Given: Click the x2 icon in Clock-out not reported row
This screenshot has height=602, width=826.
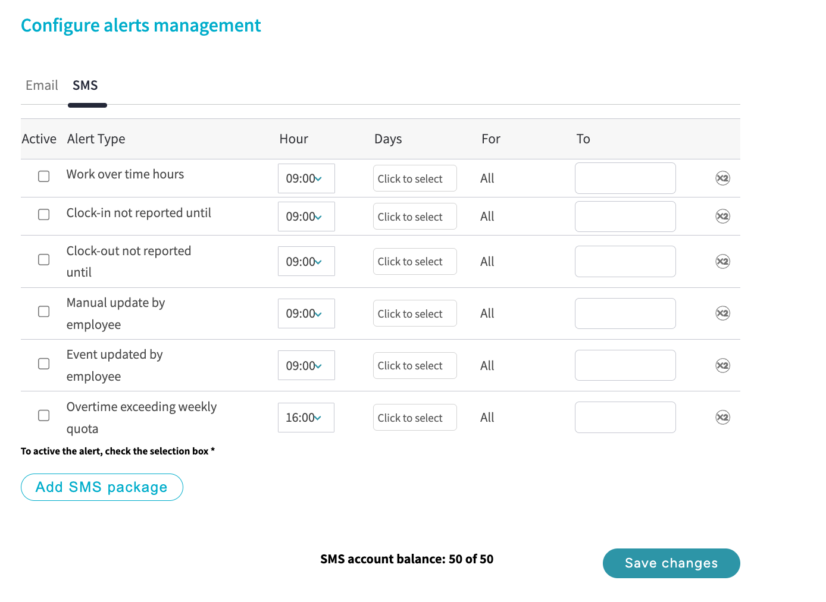Looking at the screenshot, I should [722, 262].
